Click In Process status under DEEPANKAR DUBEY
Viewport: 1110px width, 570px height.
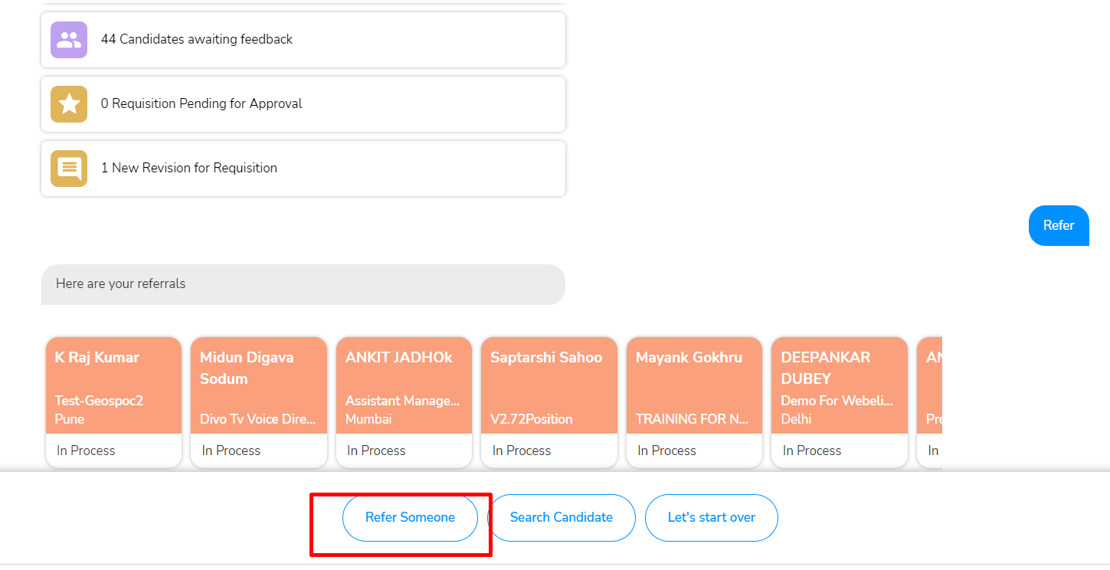coord(812,450)
